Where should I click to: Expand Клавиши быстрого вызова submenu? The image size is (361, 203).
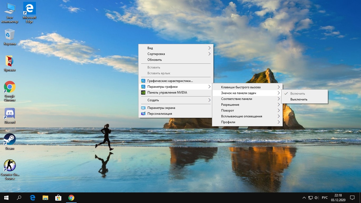(247, 87)
